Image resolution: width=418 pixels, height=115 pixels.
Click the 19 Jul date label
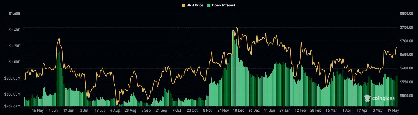100,110
